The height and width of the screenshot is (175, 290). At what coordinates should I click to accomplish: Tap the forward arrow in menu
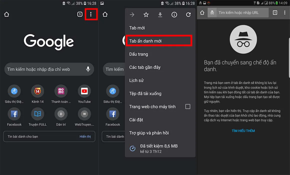click(x=132, y=15)
